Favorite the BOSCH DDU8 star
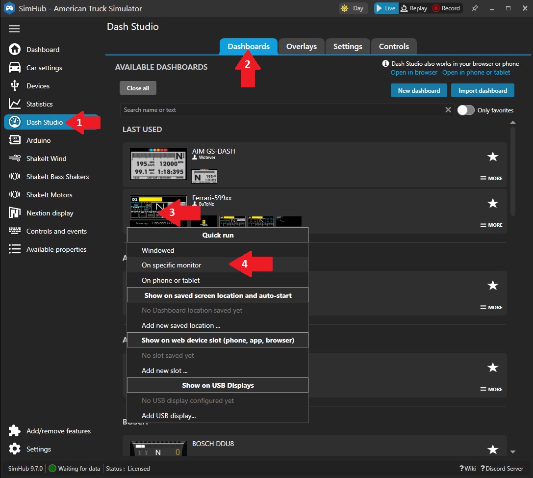This screenshot has height=478, width=533. (x=493, y=450)
